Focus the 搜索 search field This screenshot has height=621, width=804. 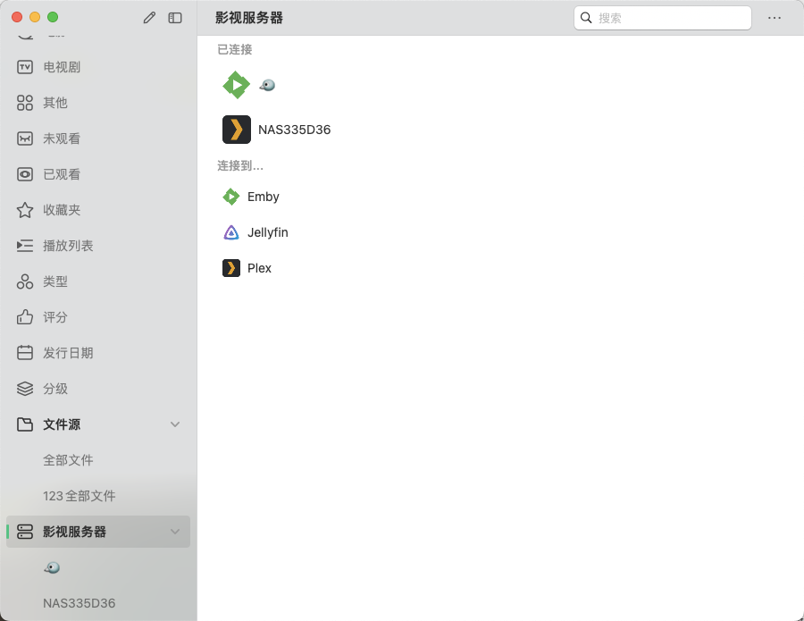(x=663, y=18)
